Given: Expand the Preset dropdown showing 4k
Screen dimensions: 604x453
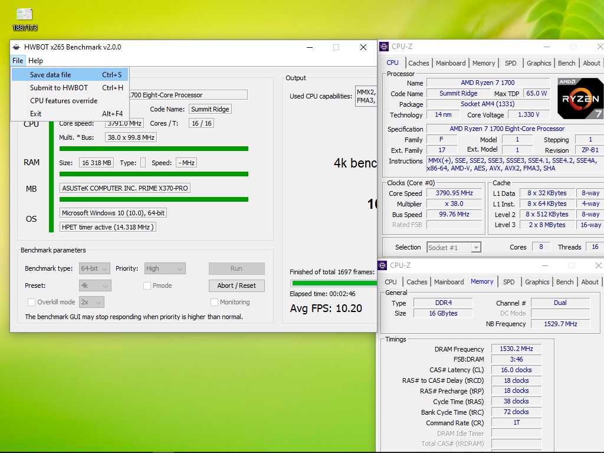Looking at the screenshot, I should click(95, 286).
